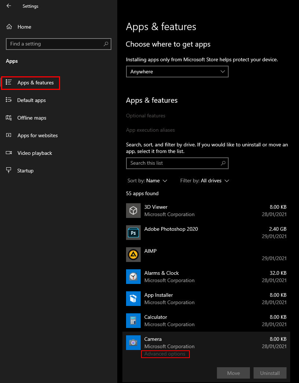299x383 pixels.
Task: Select the 3D Viewer app entry
Action: (206, 211)
